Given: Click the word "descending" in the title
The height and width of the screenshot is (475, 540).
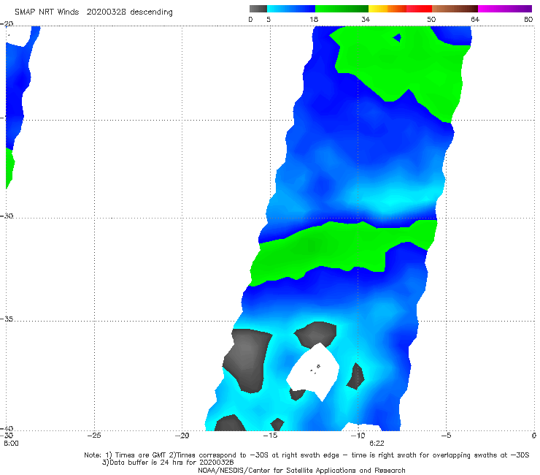Looking at the screenshot, I should point(151,12).
